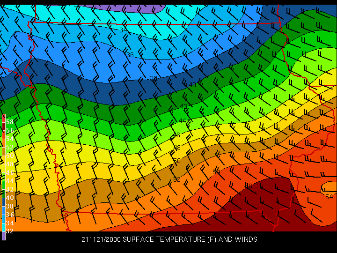Click the 36 label in the color legend

(x=10, y=215)
